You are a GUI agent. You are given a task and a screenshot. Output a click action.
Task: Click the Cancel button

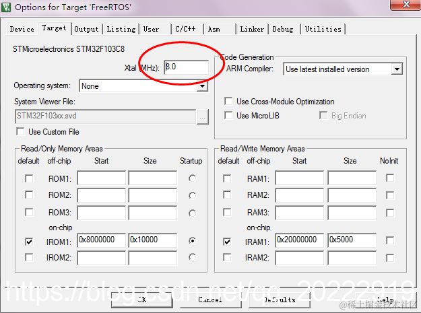210,300
